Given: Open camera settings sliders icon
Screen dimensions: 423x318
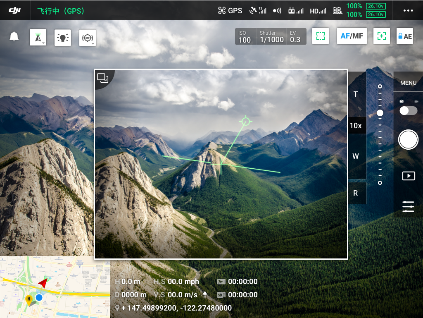Looking at the screenshot, I should [x=408, y=206].
